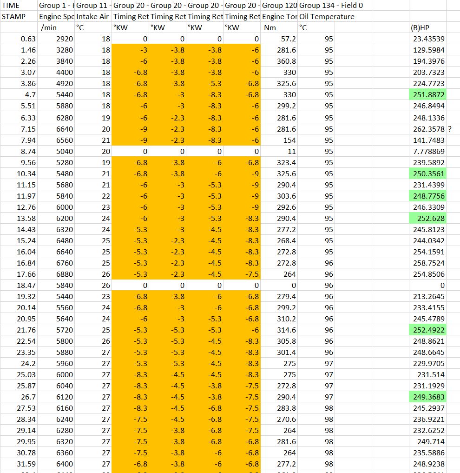Click engine speed 6640 at time 16.04
Screen dimensions: 460x473
56,252
